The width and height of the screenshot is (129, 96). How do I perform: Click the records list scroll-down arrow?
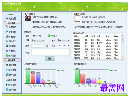click(122, 58)
